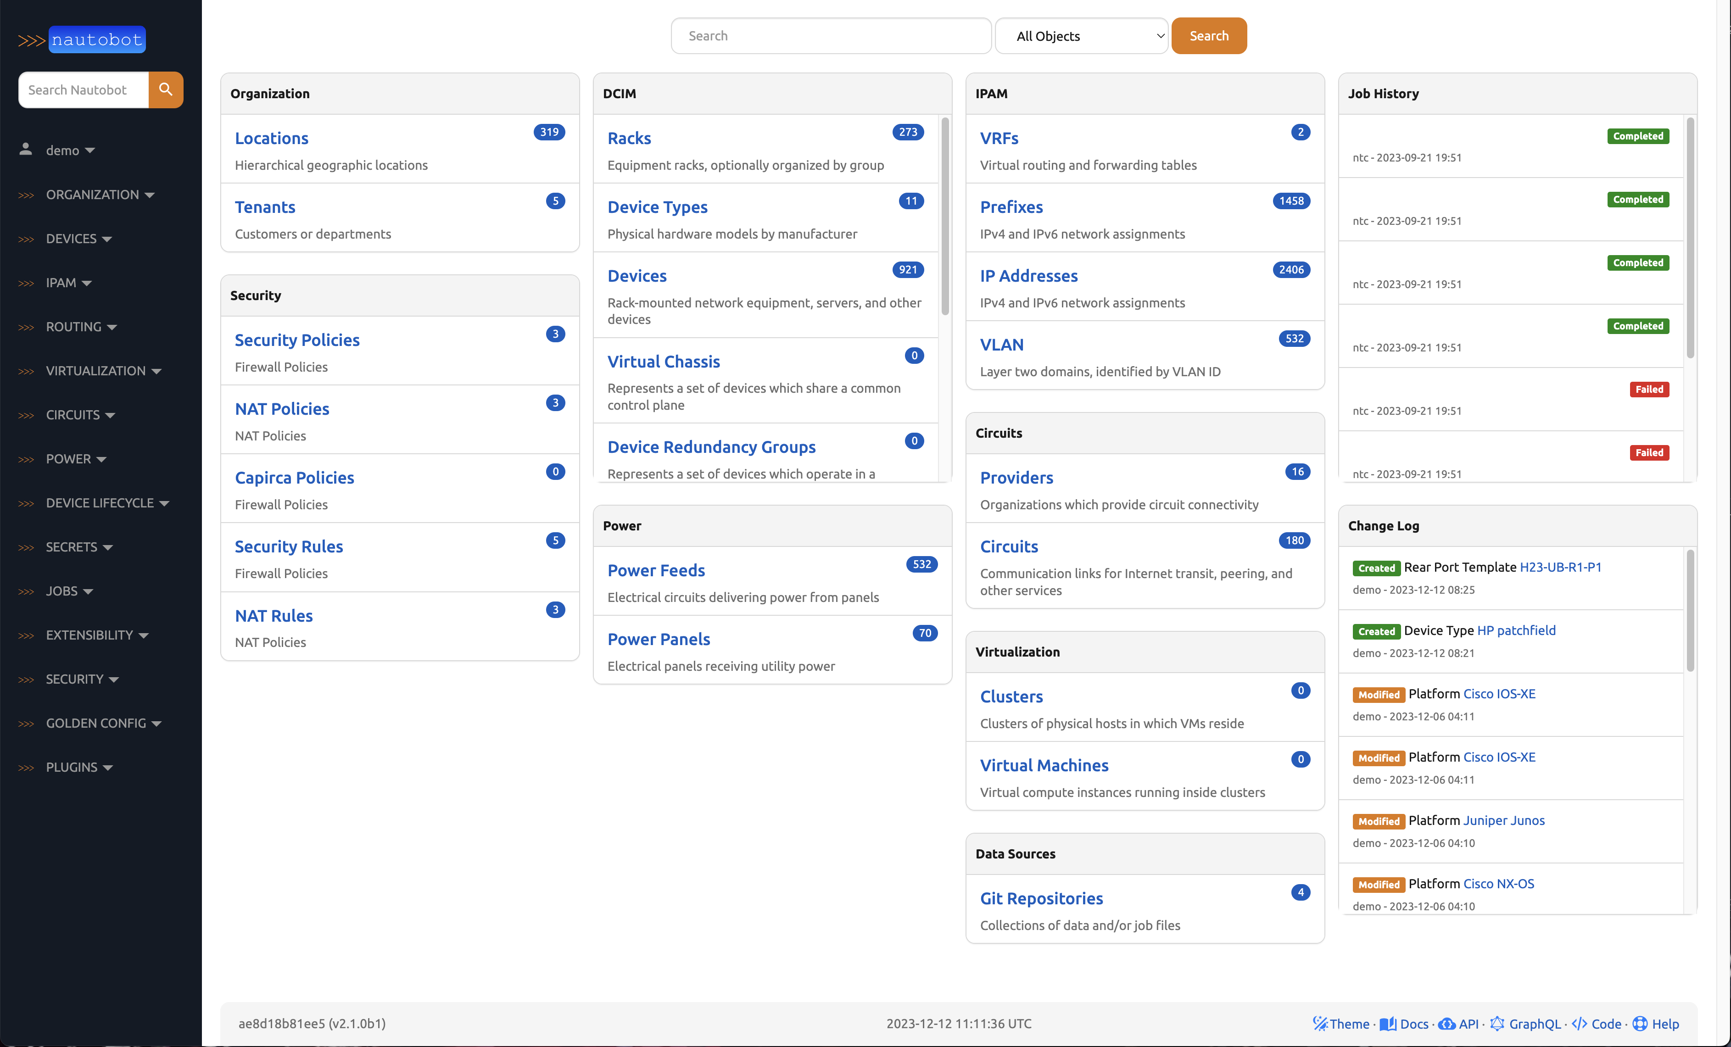1731x1047 pixels.
Task: Click the Search button
Action: pos(1209,35)
